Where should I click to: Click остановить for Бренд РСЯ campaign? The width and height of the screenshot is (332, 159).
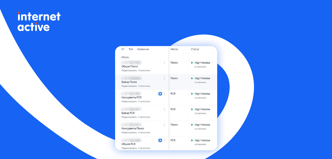click(200, 113)
